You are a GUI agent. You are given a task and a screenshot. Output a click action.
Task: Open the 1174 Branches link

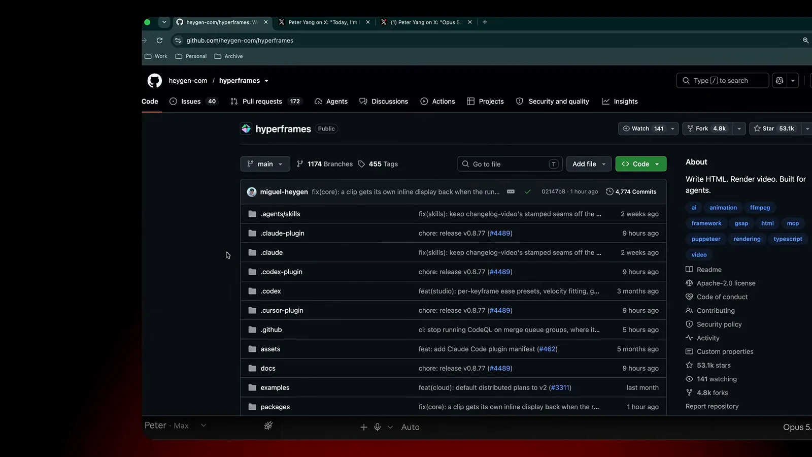click(x=325, y=164)
